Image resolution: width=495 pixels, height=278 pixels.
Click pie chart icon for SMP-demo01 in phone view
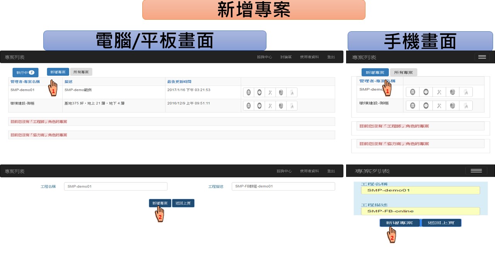[452, 92]
